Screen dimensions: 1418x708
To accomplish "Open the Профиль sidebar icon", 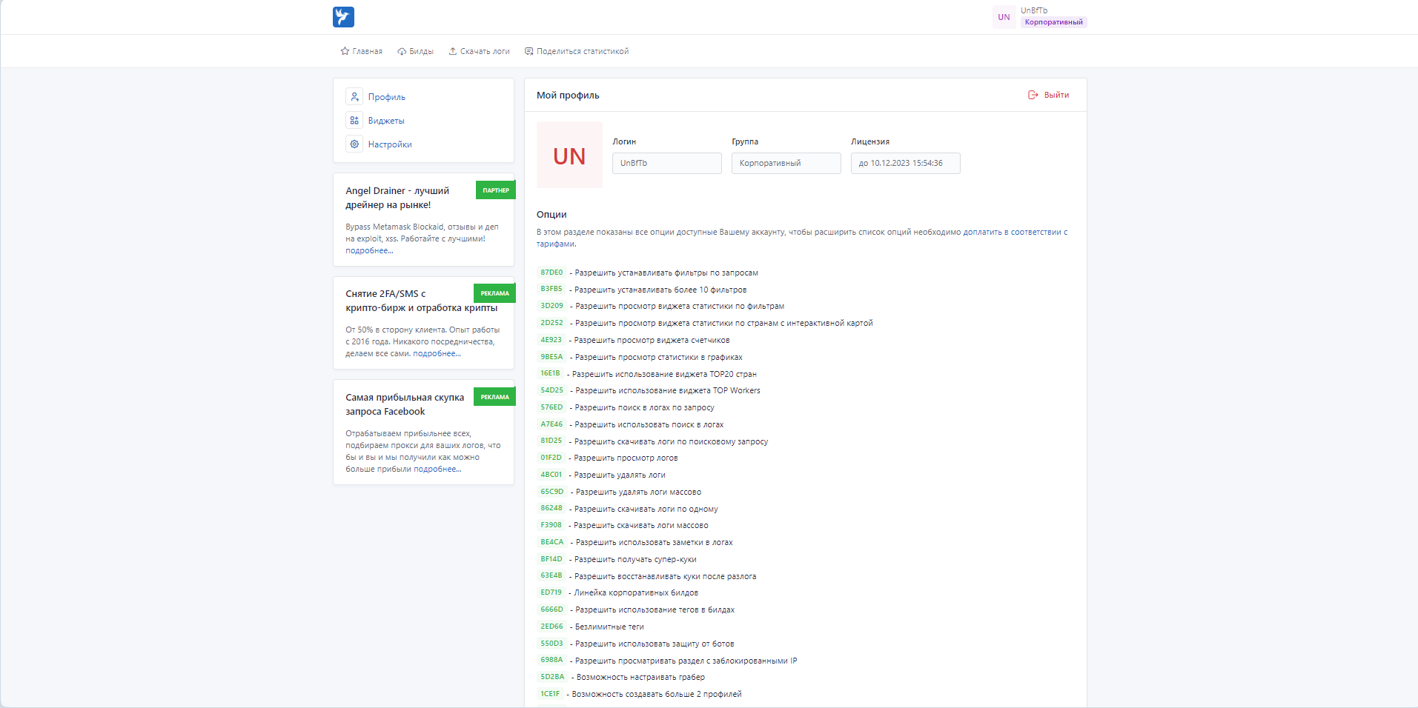I will pyautogui.click(x=354, y=97).
